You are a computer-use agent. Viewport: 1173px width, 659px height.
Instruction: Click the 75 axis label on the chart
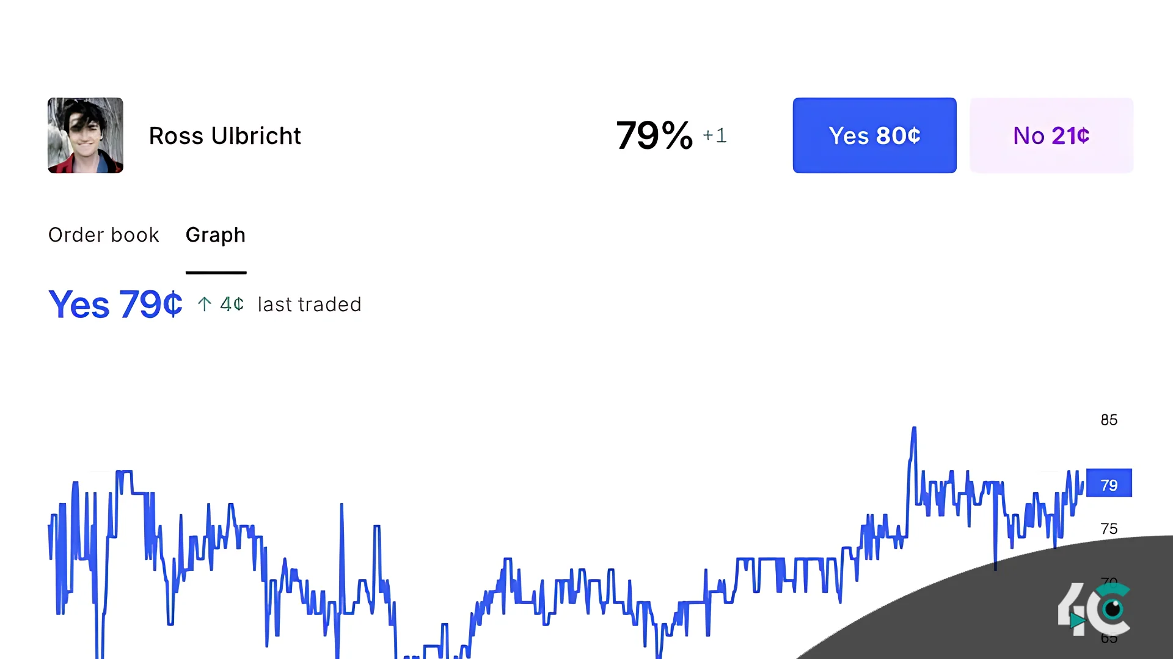click(1109, 528)
